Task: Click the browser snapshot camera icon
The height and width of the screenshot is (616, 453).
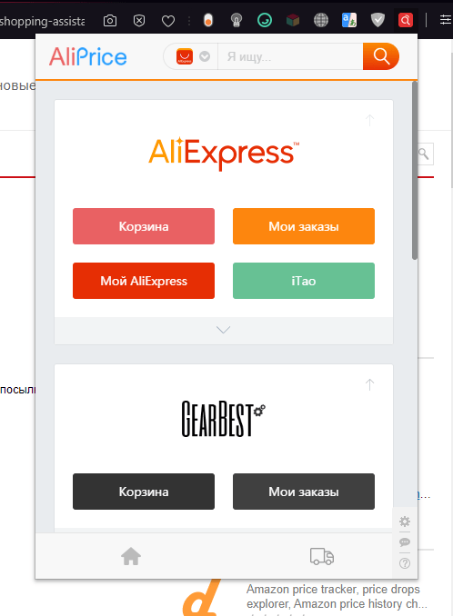Action: pyautogui.click(x=110, y=20)
